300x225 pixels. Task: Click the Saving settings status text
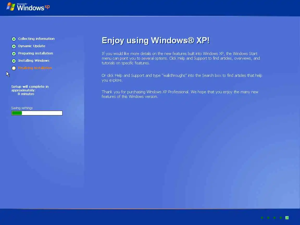pyautogui.click(x=22, y=108)
